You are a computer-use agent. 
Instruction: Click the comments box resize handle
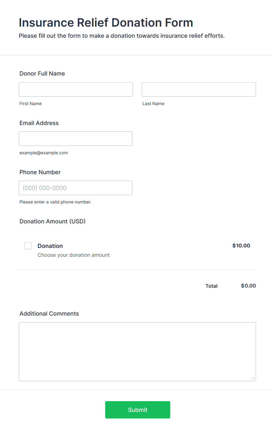coord(253,378)
